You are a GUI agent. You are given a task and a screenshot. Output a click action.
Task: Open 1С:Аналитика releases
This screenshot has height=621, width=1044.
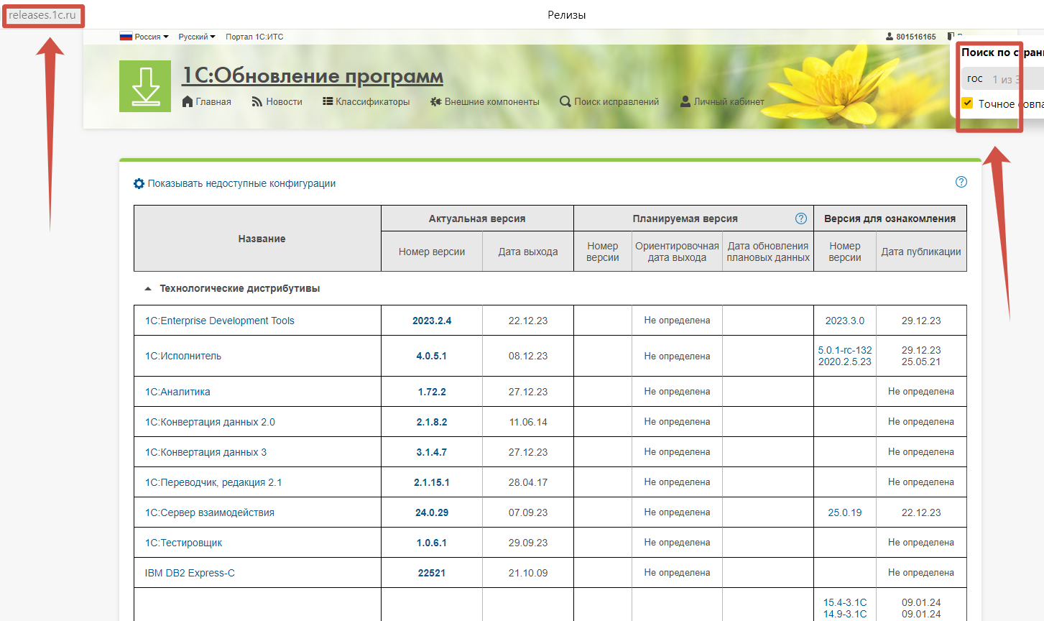pos(177,392)
